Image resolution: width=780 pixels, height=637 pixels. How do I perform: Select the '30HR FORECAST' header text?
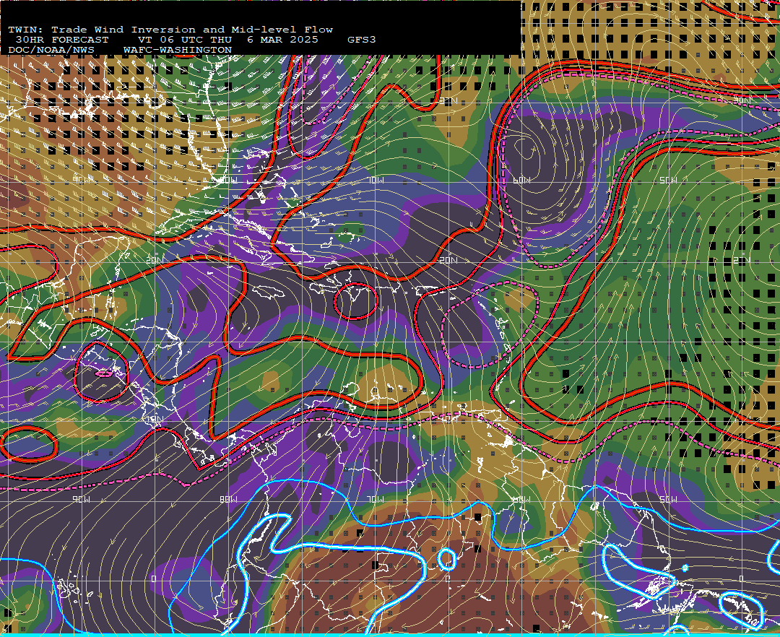tap(61, 40)
